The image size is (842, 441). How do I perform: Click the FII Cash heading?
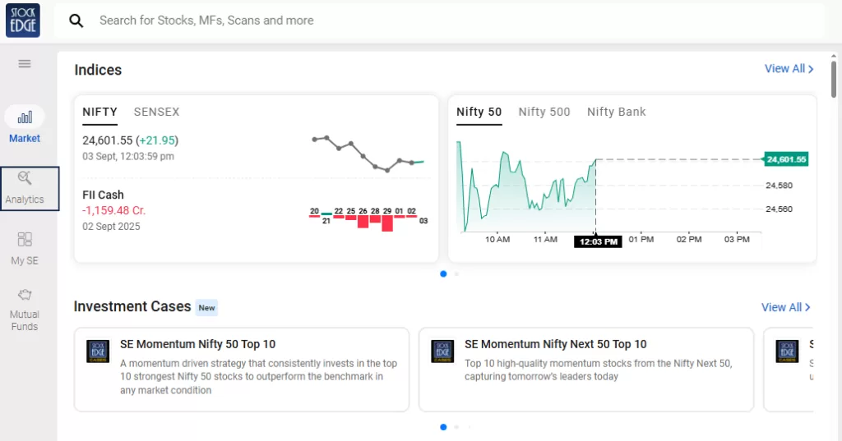click(x=103, y=195)
